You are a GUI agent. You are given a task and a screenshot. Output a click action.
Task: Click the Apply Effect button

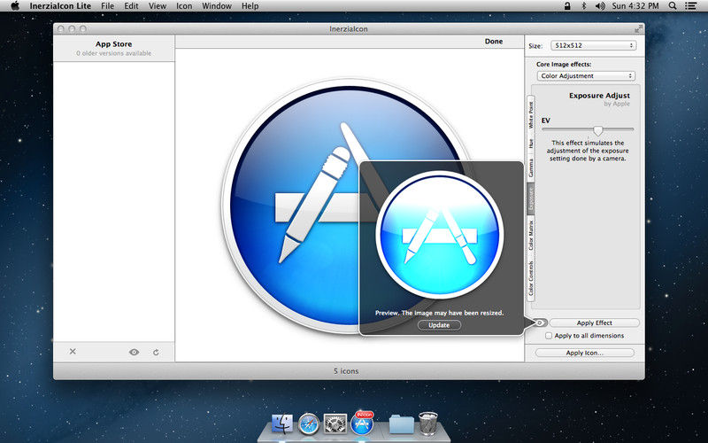coord(594,323)
